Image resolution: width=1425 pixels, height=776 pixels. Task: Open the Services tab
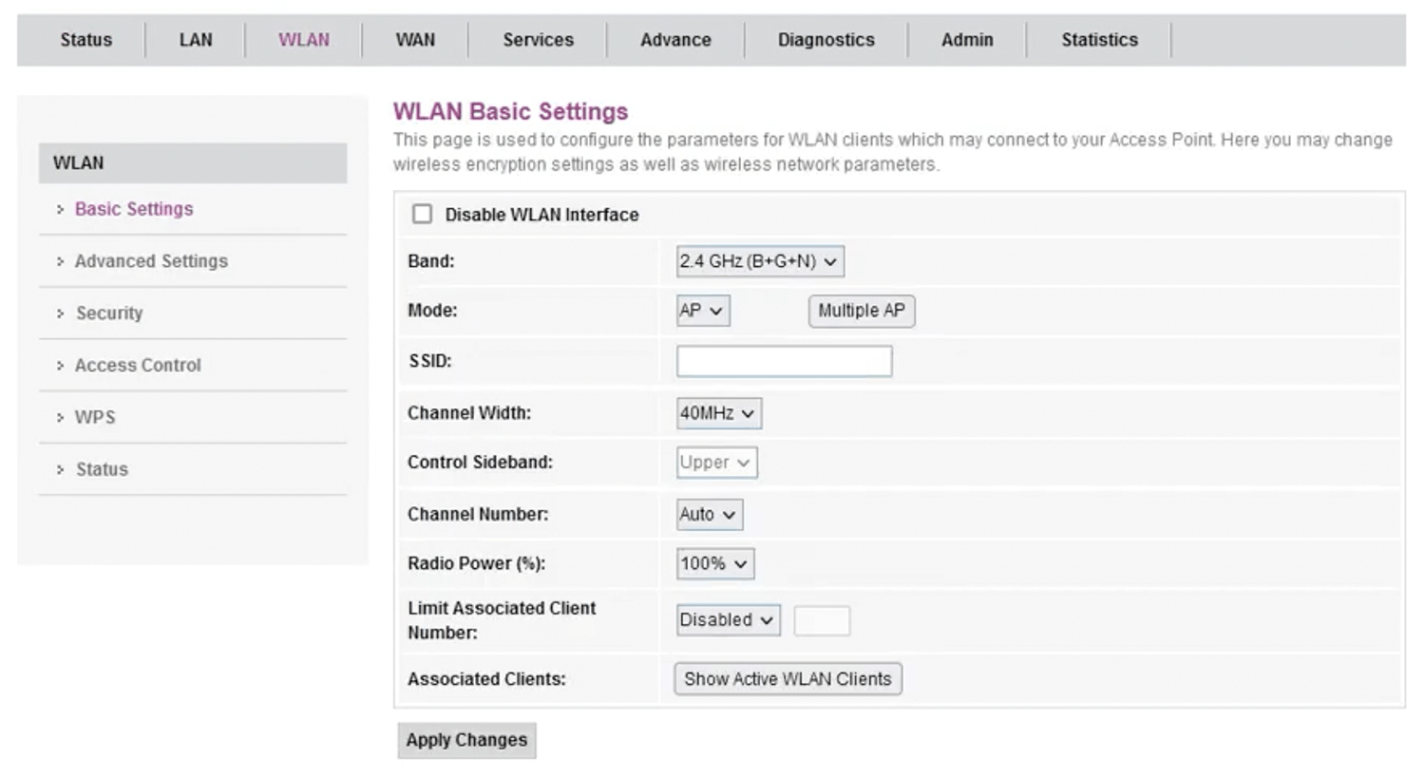pos(538,40)
